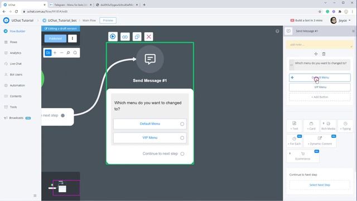Image resolution: width=357 pixels, height=201 pixels.
Task: Open Contents section
Action: [16, 96]
